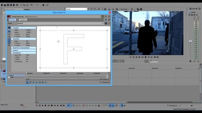
Task: Go to previous keyframe in Pan/Crop
Action: tap(33, 82)
